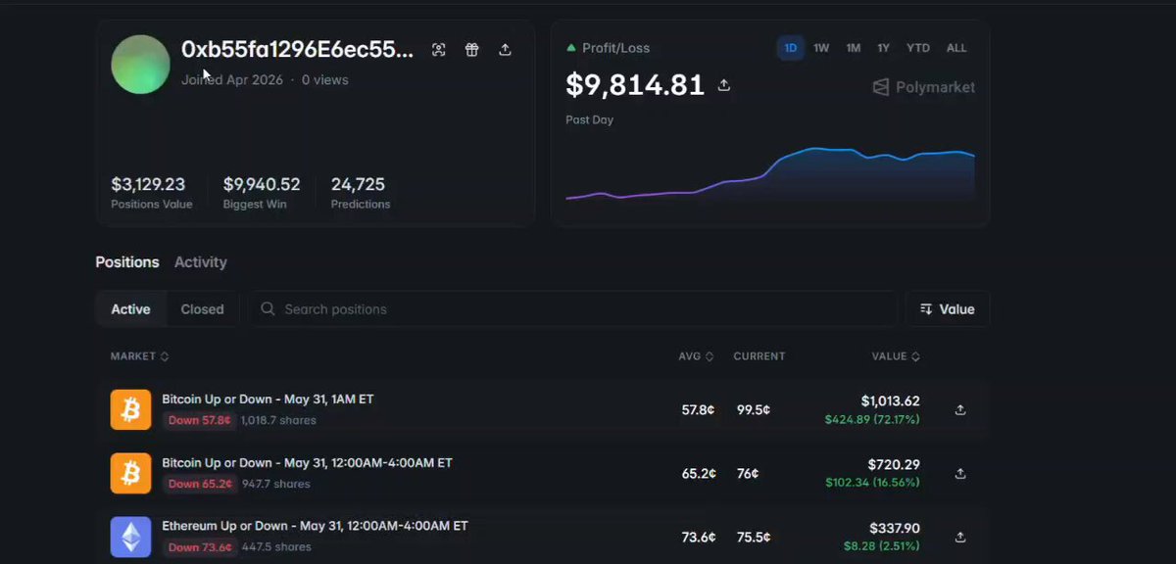Screen dimensions: 1176x564
Task: Click the QR scan icon beside wallet address
Action: click(439, 50)
